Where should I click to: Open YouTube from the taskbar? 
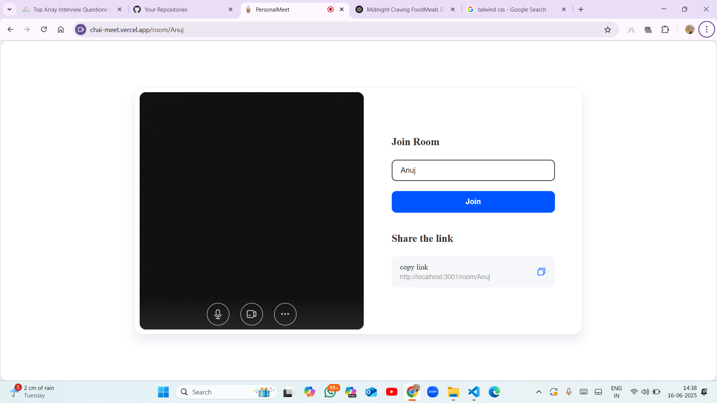tap(392, 392)
